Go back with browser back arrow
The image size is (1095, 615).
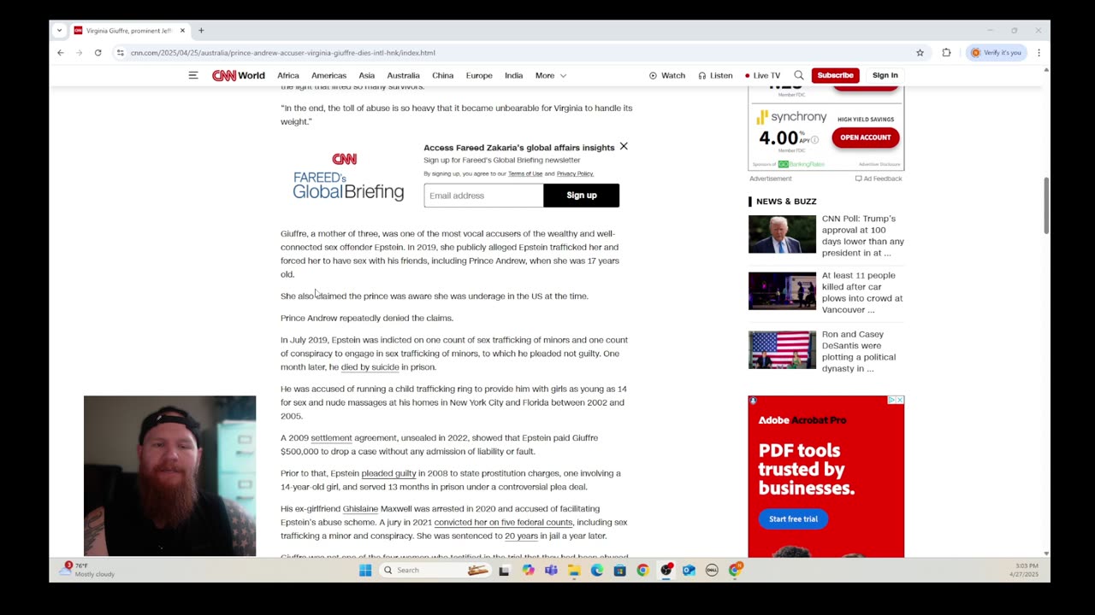[x=61, y=53]
